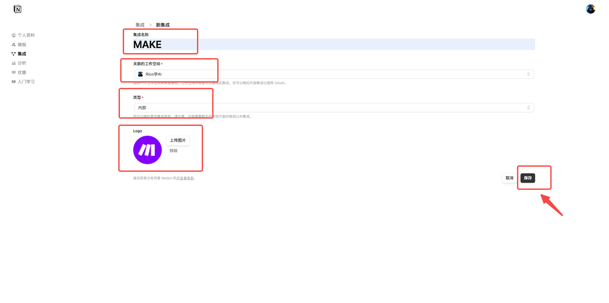The image size is (609, 303).
Task: Open the 分析 sidebar item
Action: click(x=22, y=63)
